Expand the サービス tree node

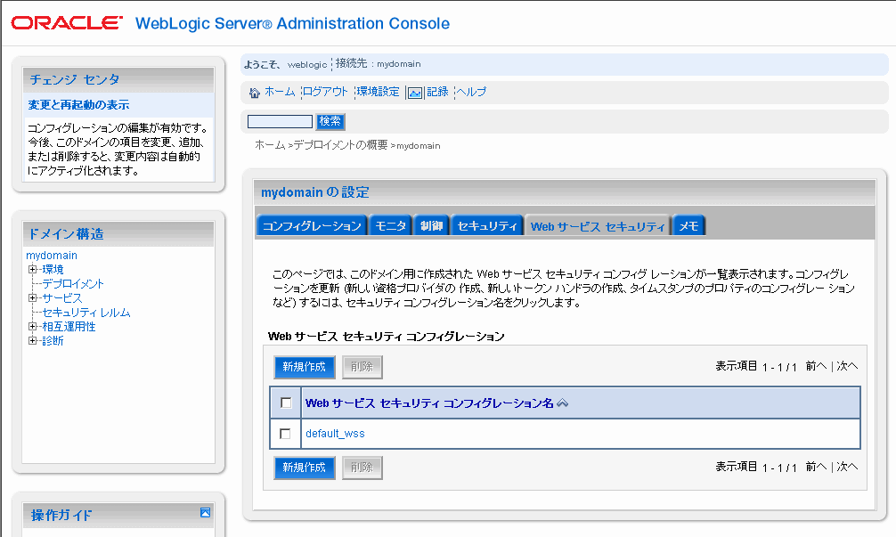[33, 298]
